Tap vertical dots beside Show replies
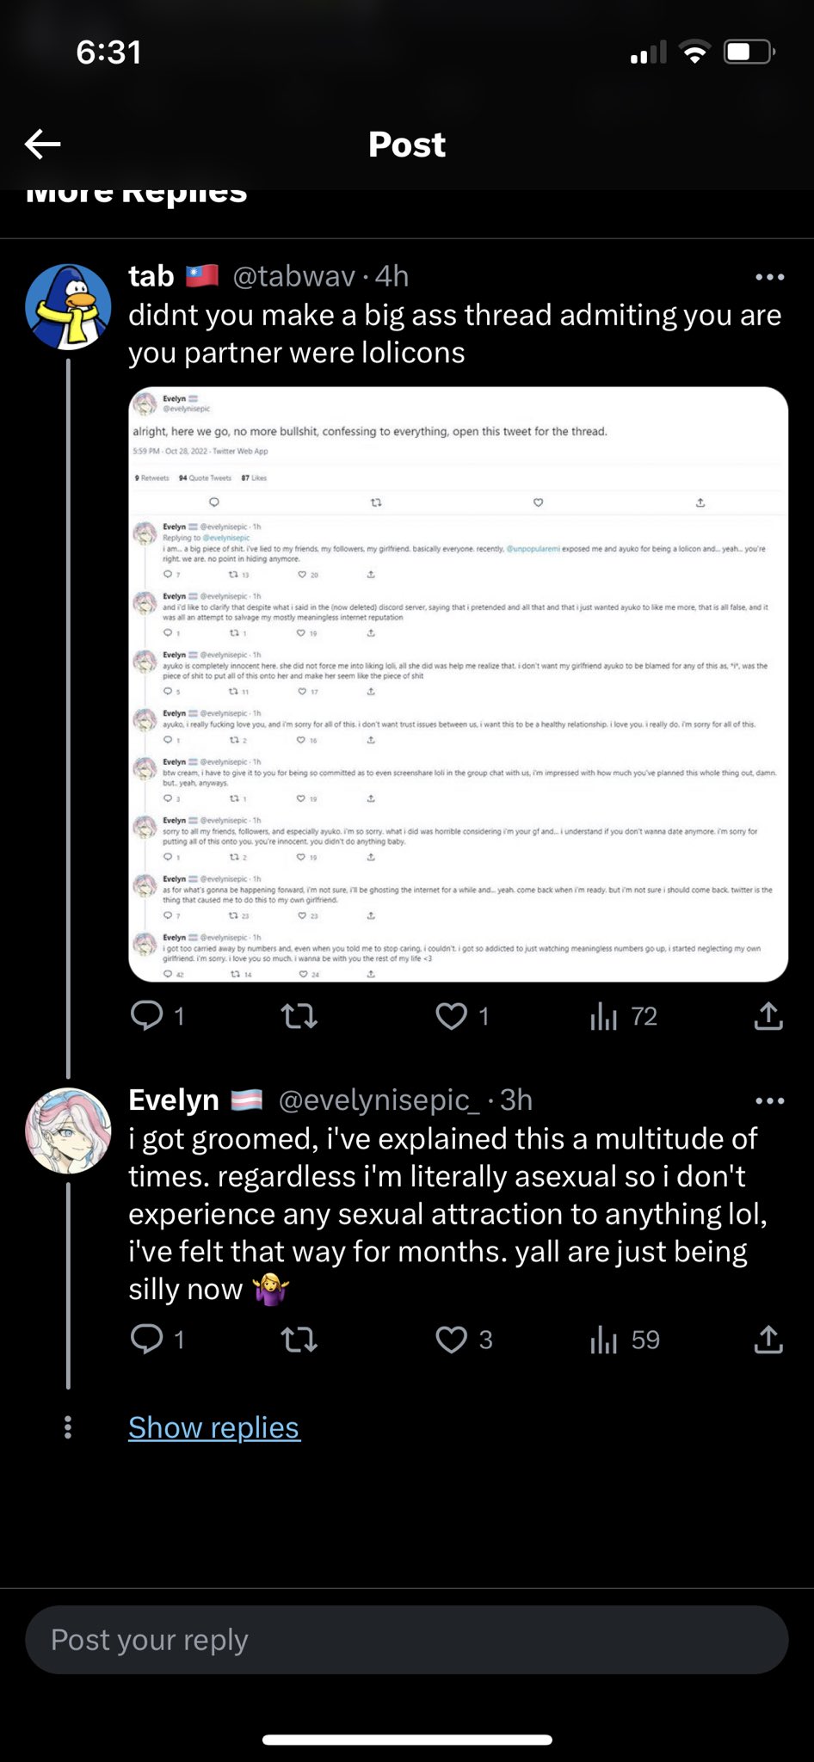The width and height of the screenshot is (814, 1762). tap(68, 1427)
